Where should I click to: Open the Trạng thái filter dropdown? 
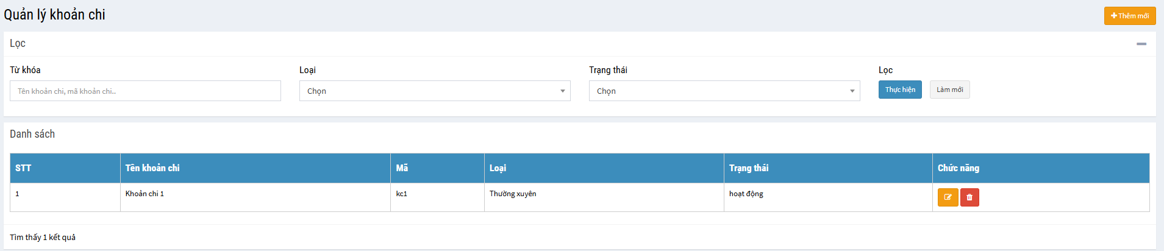724,91
